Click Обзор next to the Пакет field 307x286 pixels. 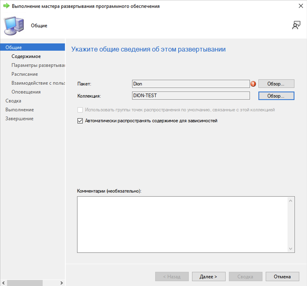point(276,83)
